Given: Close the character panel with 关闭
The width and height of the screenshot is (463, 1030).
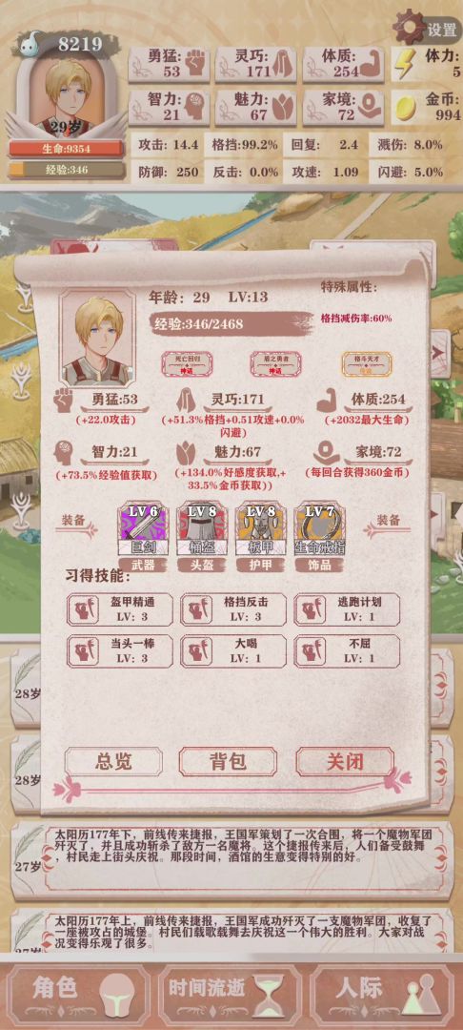Looking at the screenshot, I should pyautogui.click(x=345, y=761).
